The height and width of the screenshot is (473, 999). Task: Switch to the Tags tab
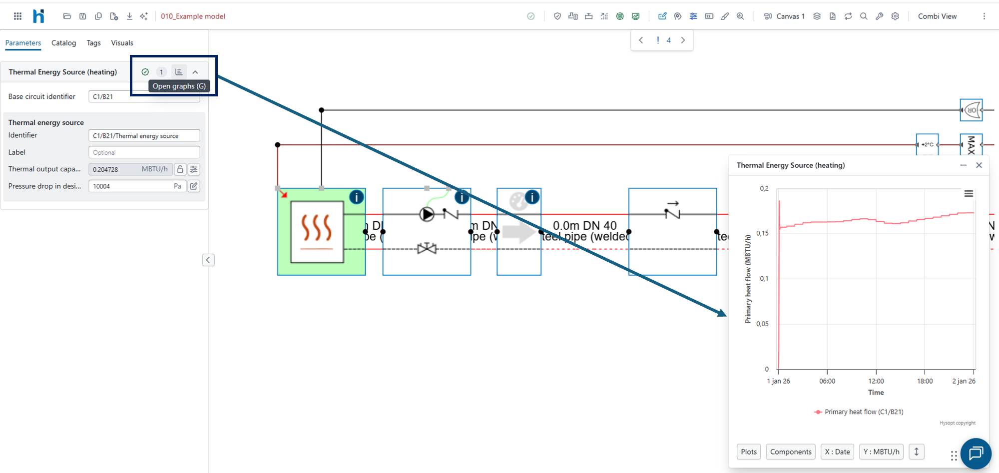click(93, 43)
